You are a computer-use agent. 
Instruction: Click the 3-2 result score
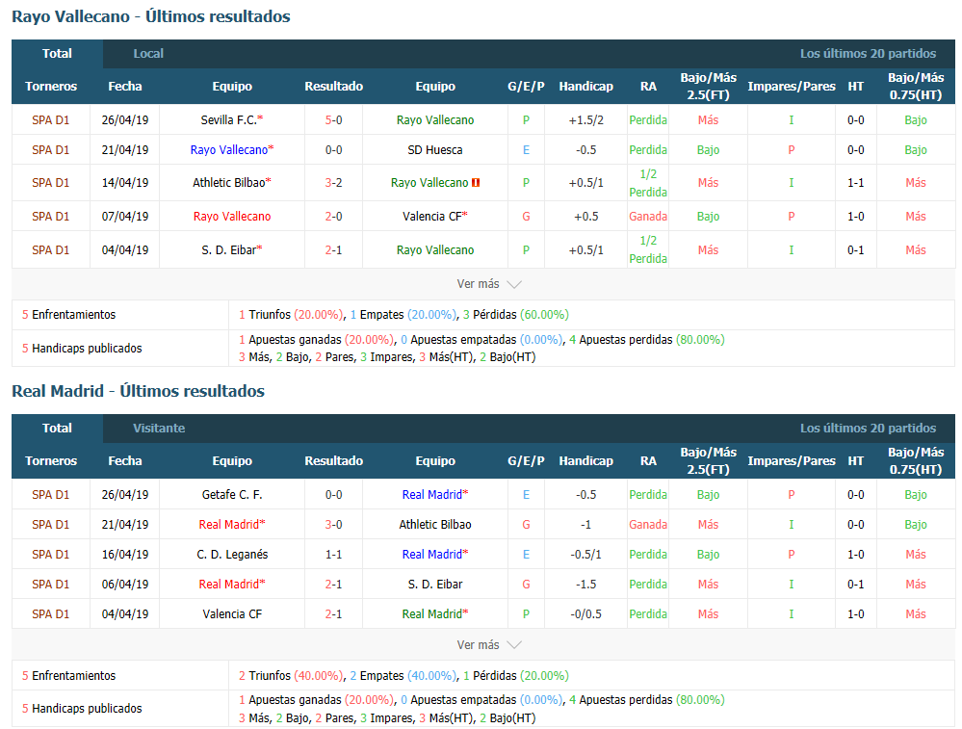334,183
